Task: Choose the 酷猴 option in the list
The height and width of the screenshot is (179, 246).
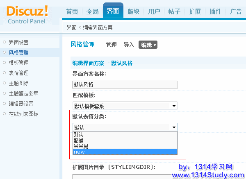Action: (79, 140)
